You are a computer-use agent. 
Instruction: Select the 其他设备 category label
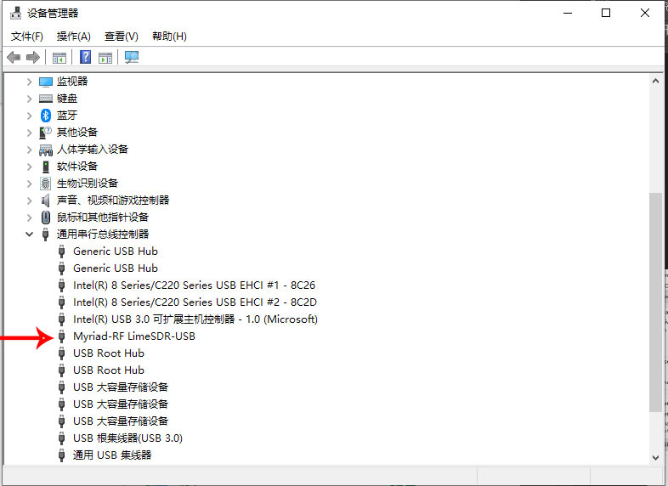(77, 133)
